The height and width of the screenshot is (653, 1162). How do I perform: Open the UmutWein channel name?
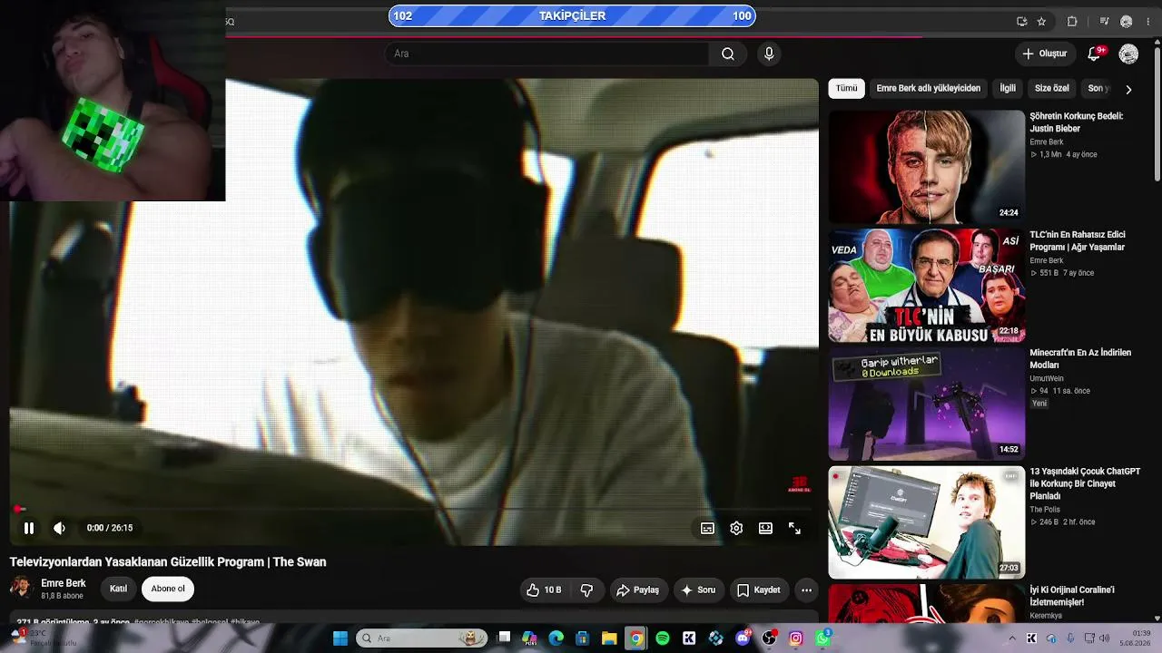[x=1047, y=379]
